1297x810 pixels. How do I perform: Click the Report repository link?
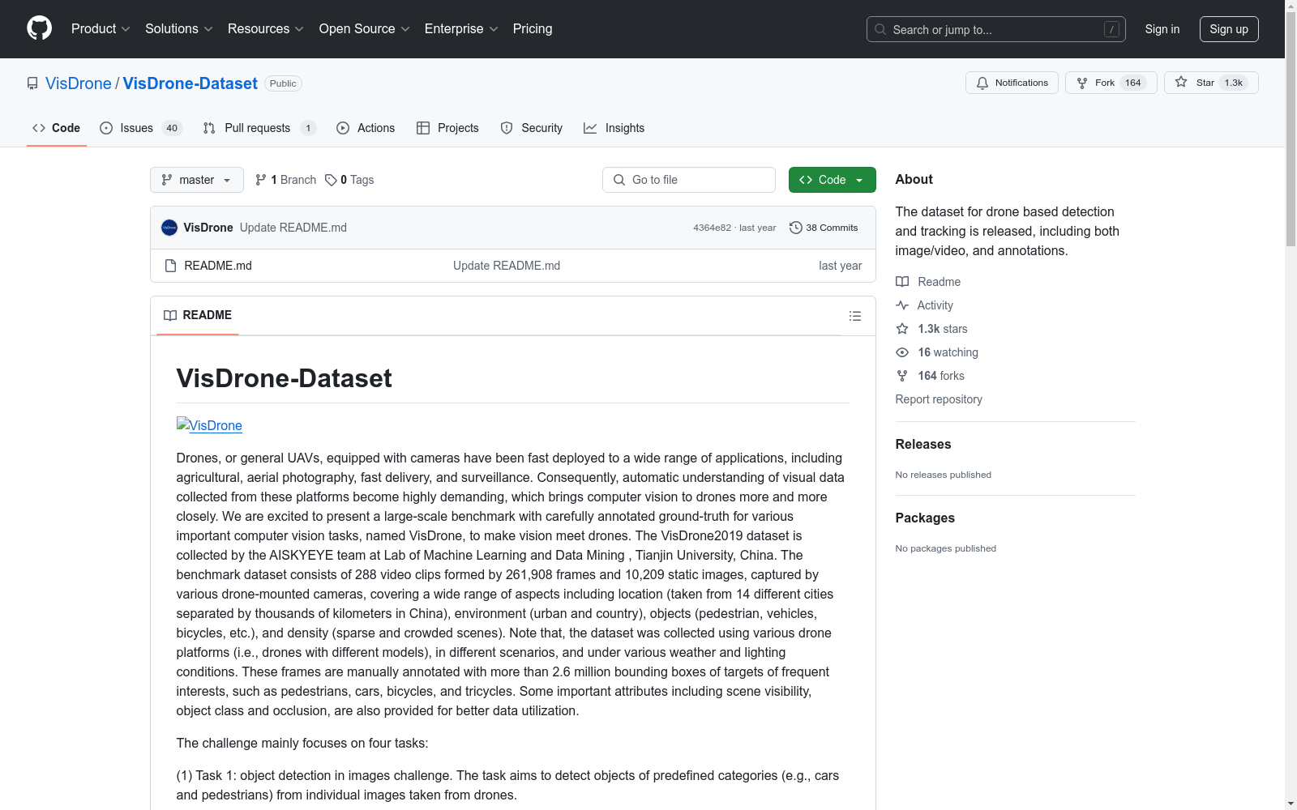(x=939, y=399)
